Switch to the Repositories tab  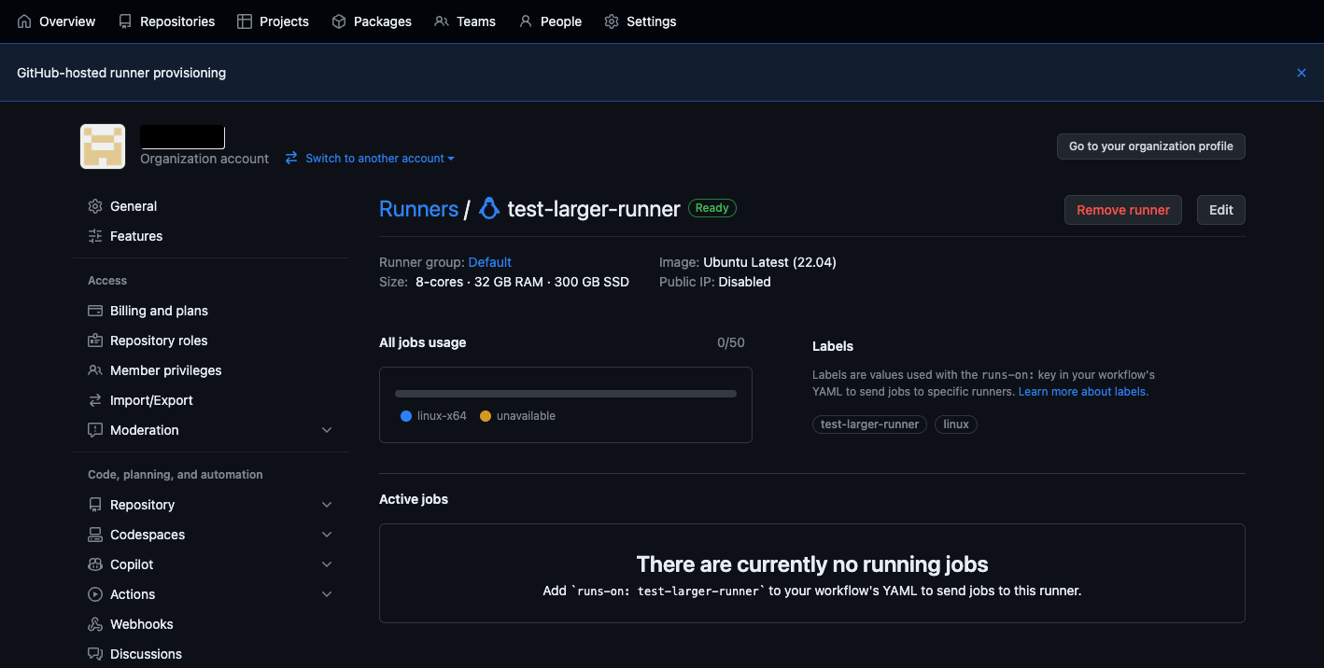166,21
